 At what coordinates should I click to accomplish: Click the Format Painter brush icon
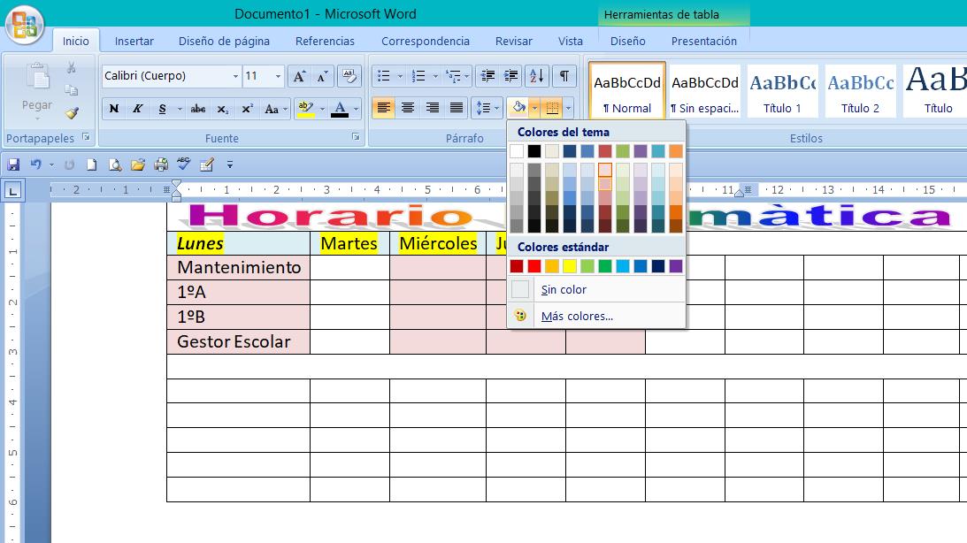coord(72,113)
